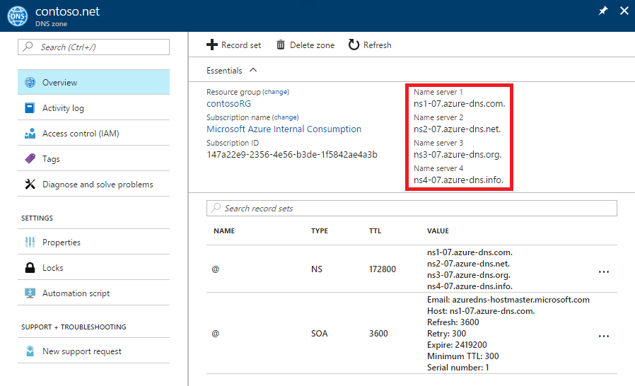Screen dimensions: 635x386
Task: Change the resource group
Action: coord(276,92)
